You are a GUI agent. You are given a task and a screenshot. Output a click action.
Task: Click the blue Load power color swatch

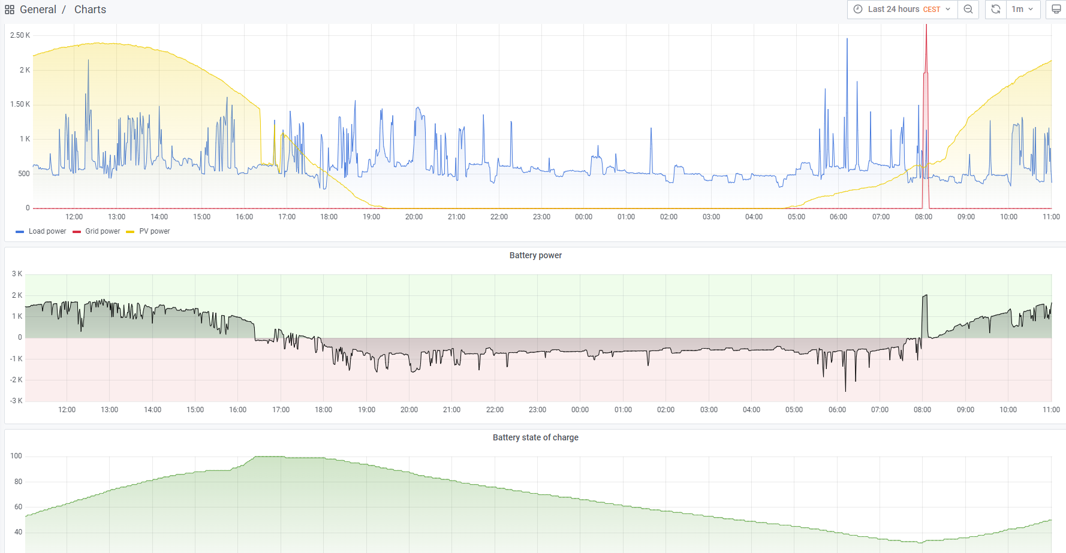20,232
